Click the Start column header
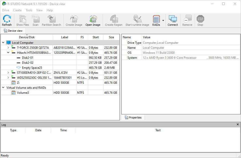This screenshot has height=158, width=241. click(96, 37)
